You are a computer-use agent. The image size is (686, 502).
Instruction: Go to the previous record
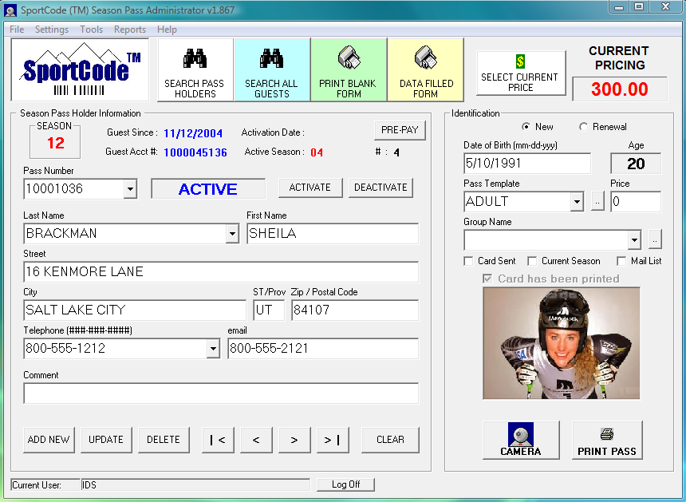click(x=256, y=440)
